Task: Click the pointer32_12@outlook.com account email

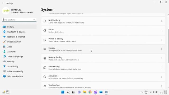Action: (x=22, y=12)
